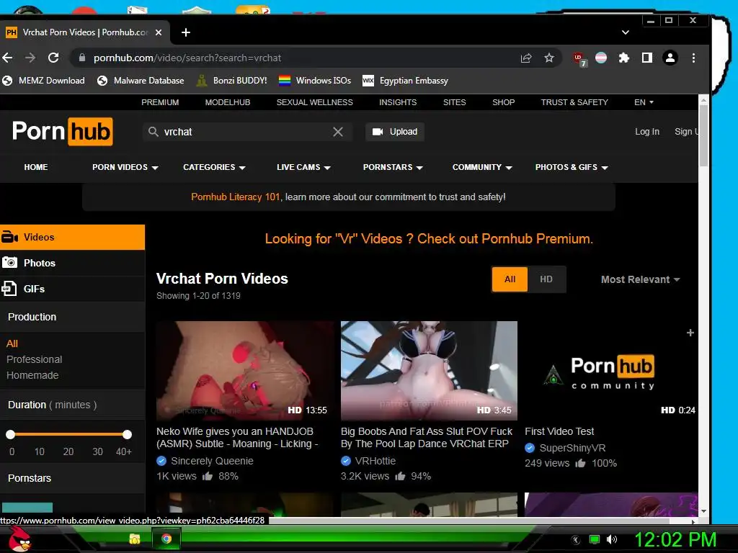Filter production by Homemade
The image size is (738, 553).
point(32,375)
